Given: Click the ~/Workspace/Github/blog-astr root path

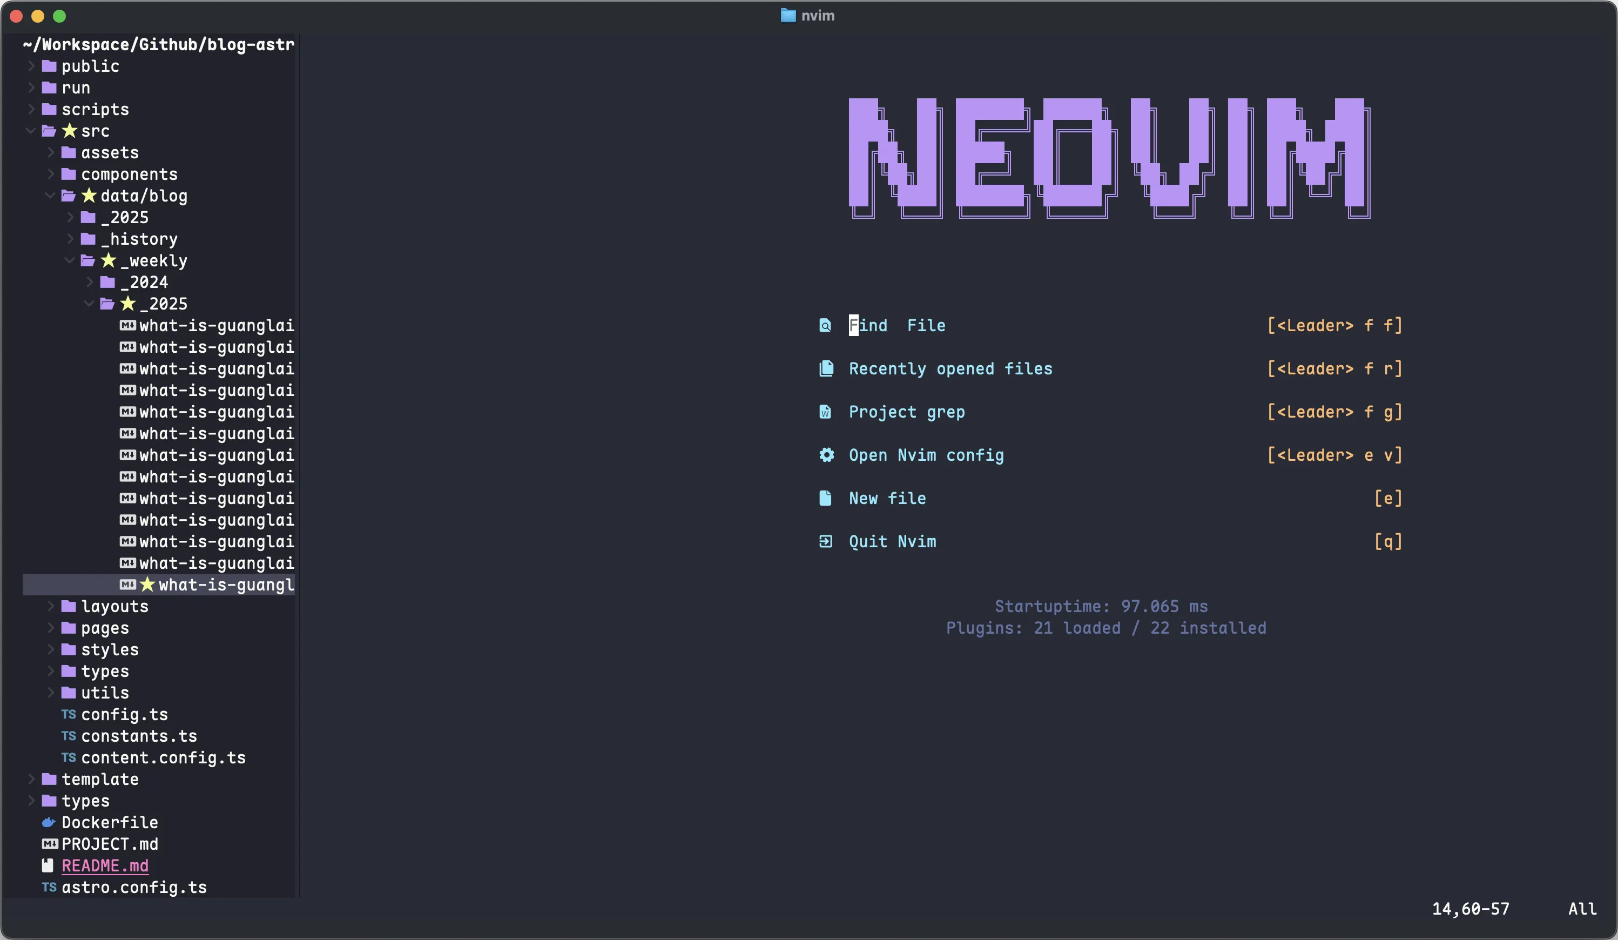Looking at the screenshot, I should tap(159, 44).
